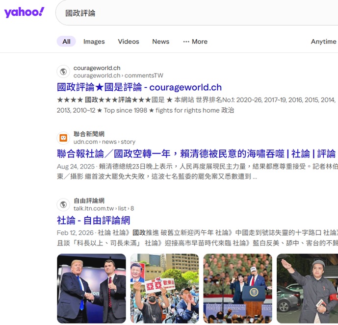338x325 pixels.
Task: Open the Anytime time filter
Action: click(323, 42)
